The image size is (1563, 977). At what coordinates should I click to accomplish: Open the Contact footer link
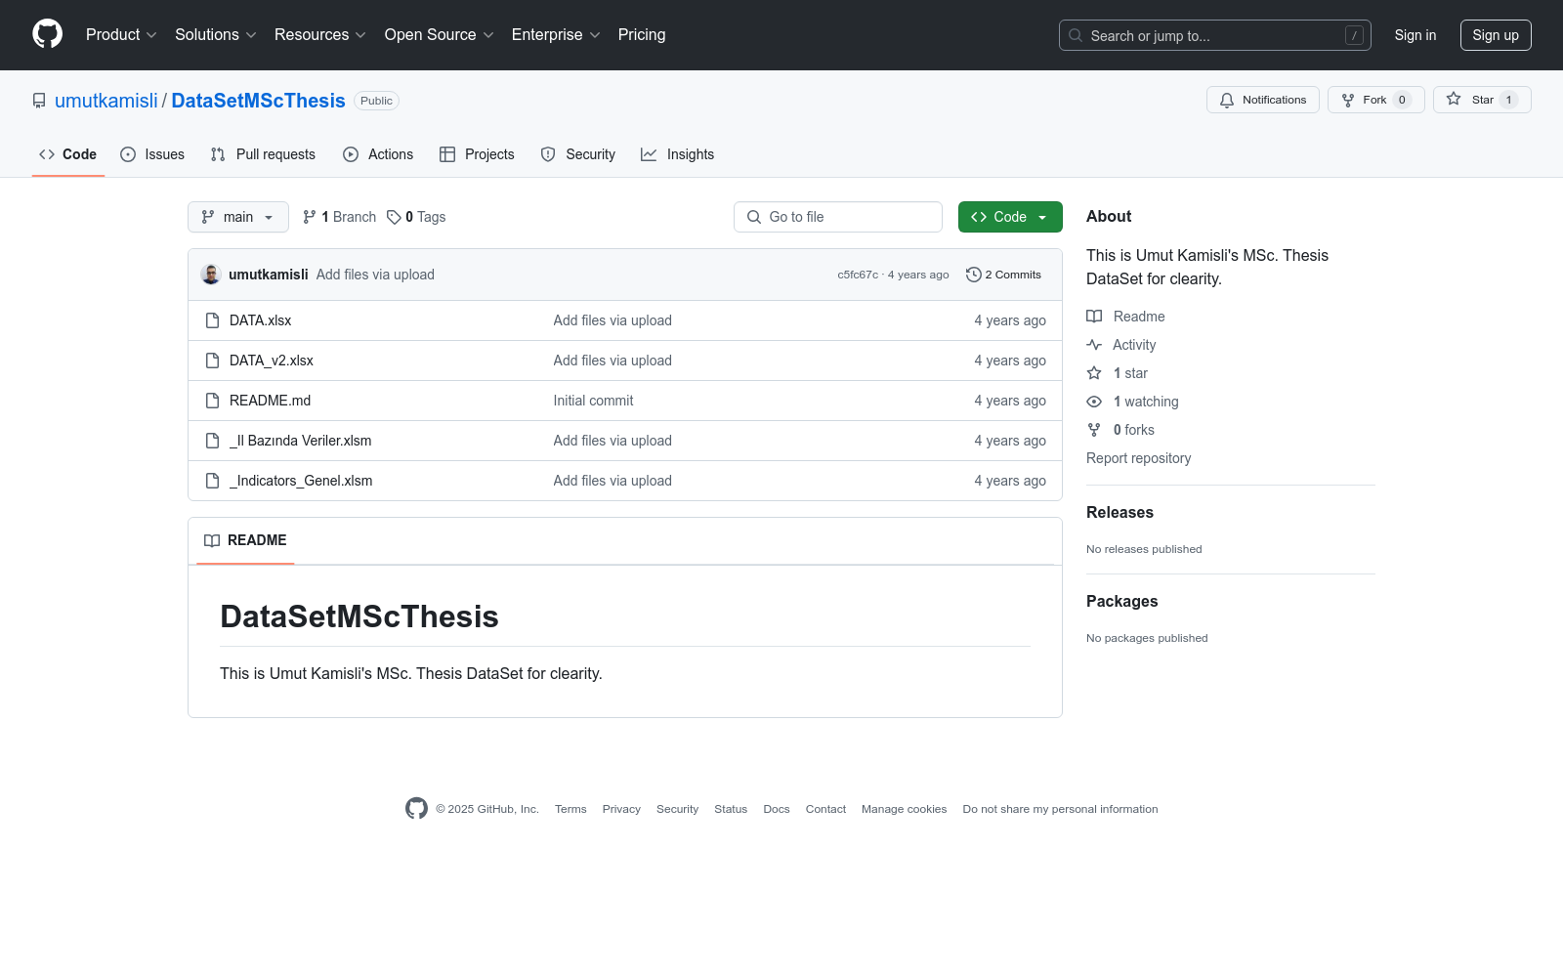tap(825, 809)
